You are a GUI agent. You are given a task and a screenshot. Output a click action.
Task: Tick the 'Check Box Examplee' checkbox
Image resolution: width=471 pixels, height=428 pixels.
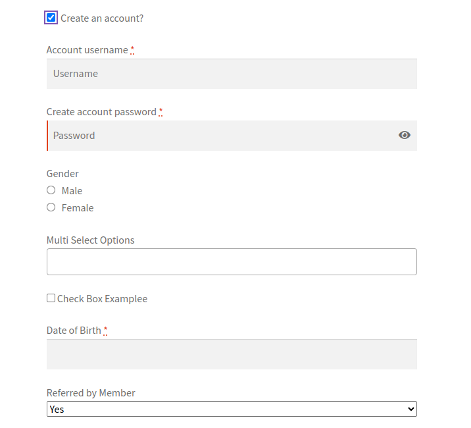click(51, 298)
